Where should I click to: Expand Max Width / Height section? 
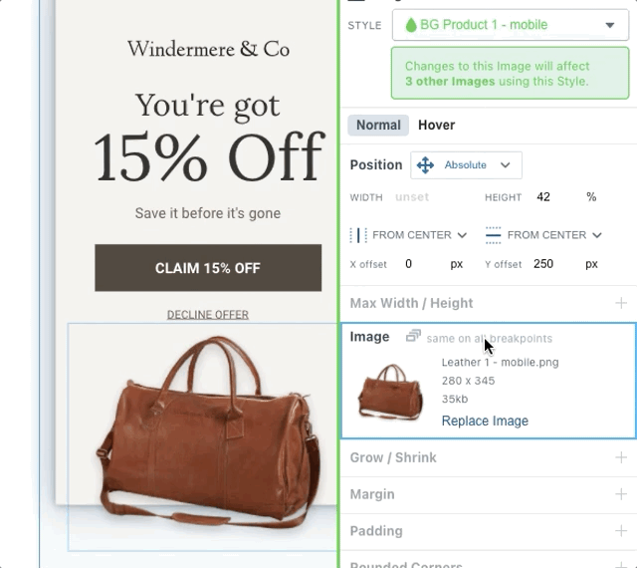point(621,303)
